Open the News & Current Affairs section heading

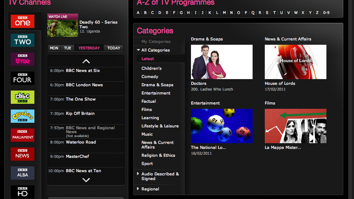(x=288, y=39)
